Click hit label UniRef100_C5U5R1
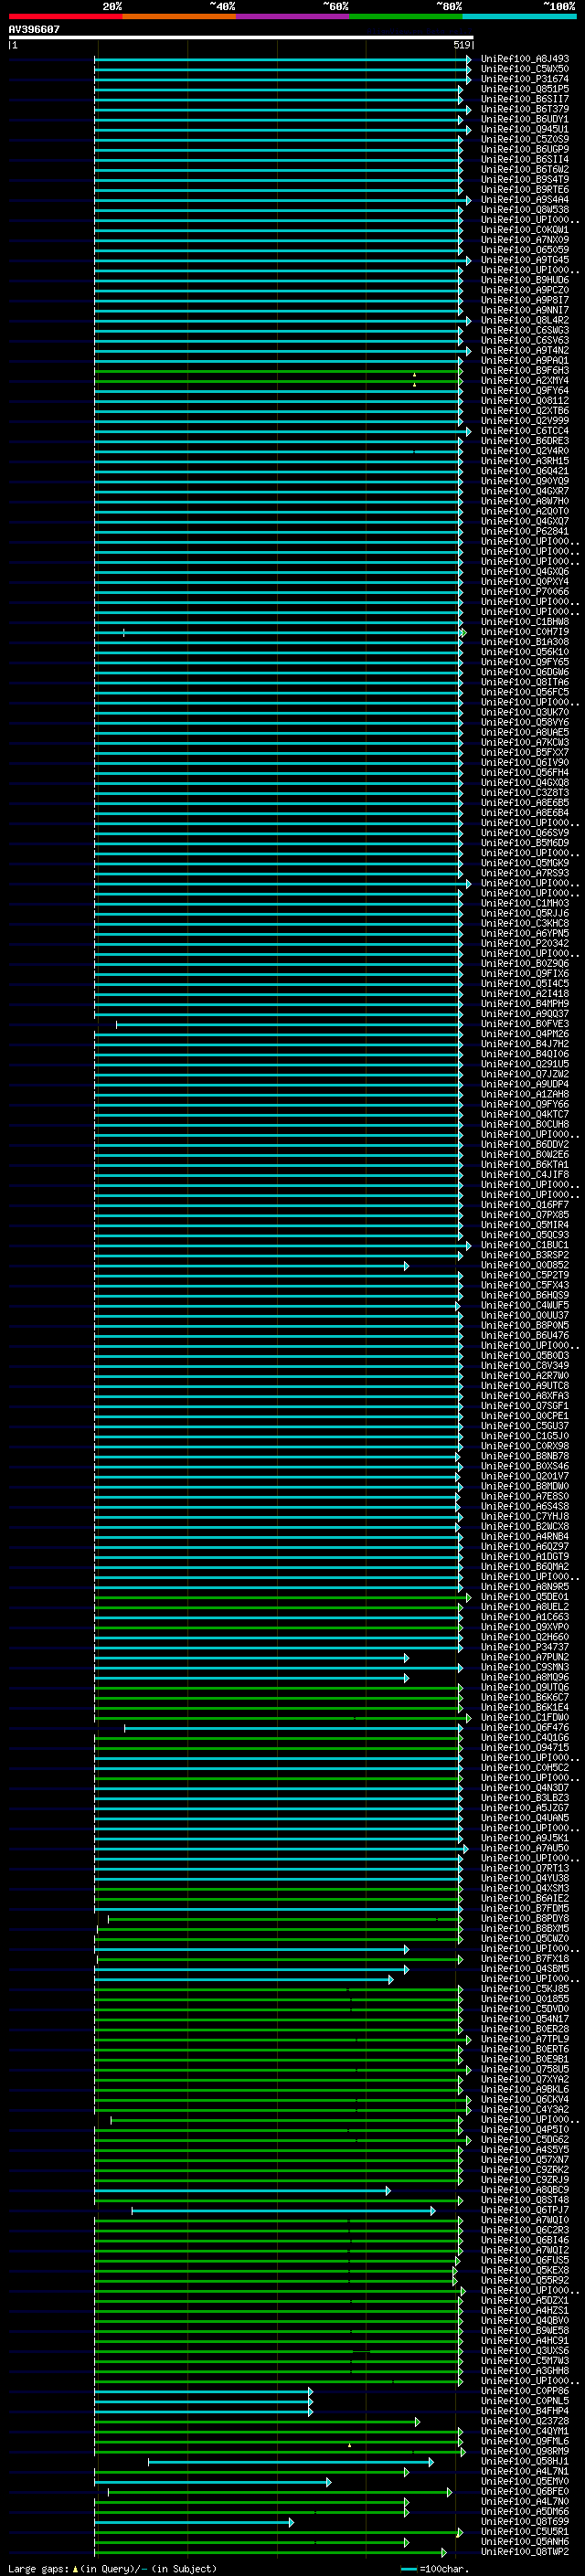The height and width of the screenshot is (2576, 585). pyautogui.click(x=525, y=2533)
